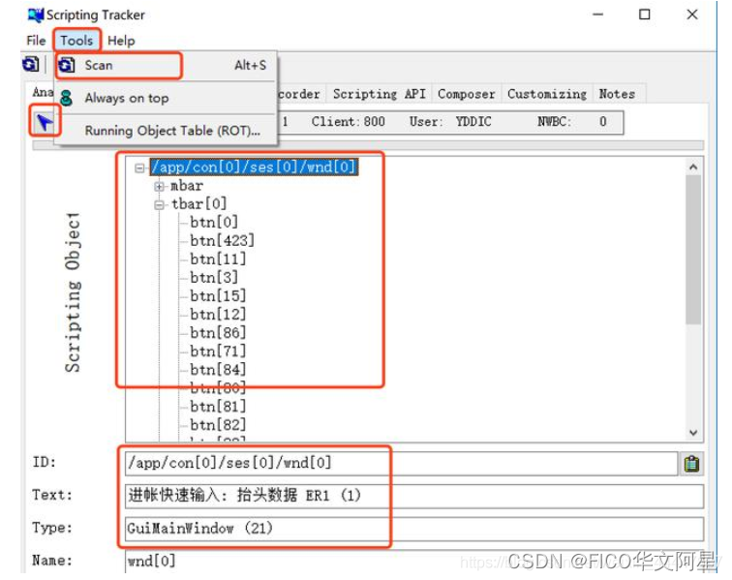Select btn[3] tree item

214,278
